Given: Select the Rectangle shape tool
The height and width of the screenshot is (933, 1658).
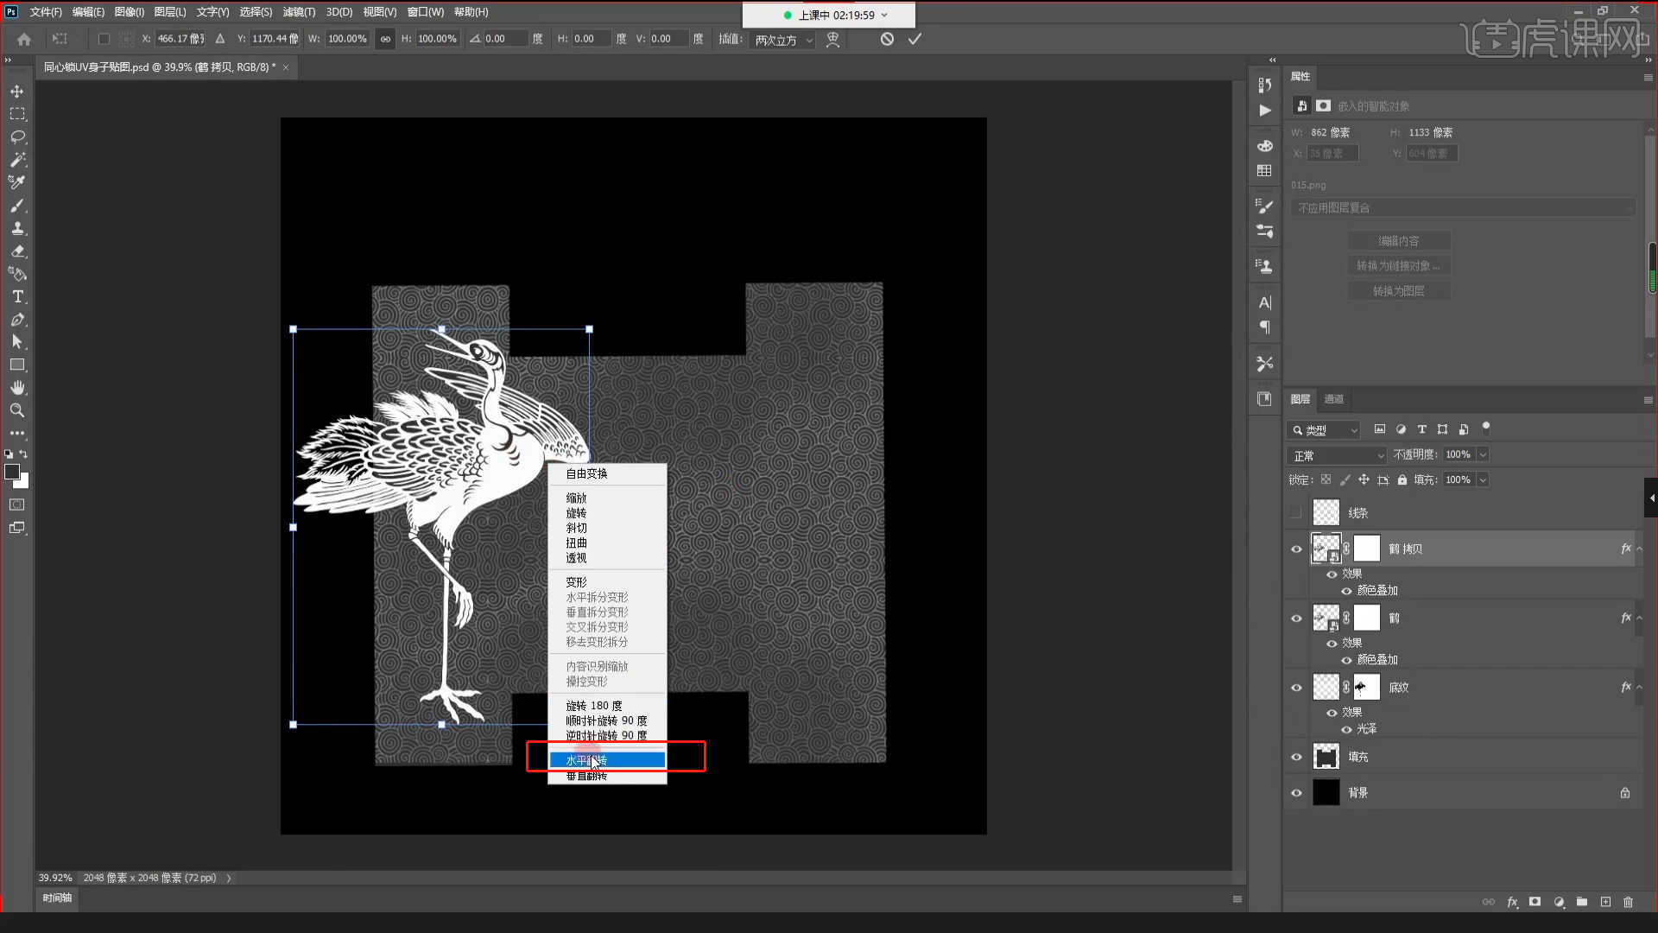Looking at the screenshot, I should point(17,365).
